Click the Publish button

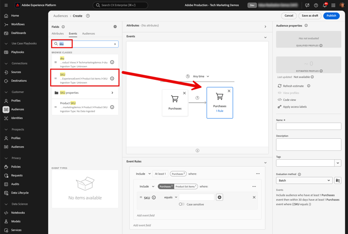pos(331,16)
